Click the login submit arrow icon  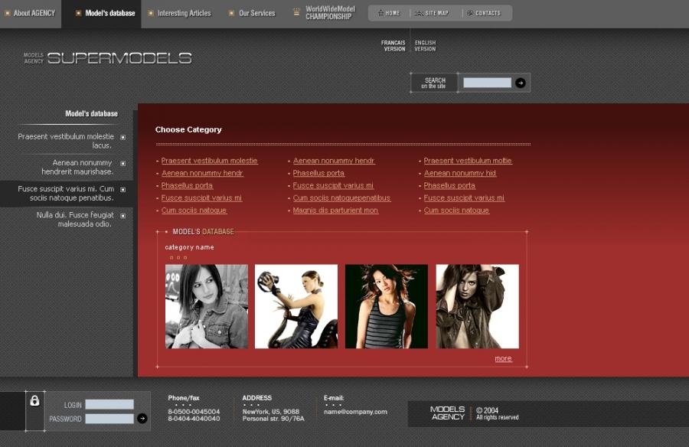point(142,418)
